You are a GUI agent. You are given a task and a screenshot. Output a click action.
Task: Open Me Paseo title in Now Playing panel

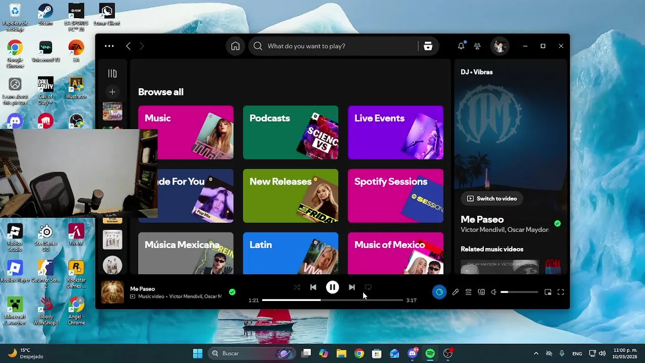pos(482,219)
